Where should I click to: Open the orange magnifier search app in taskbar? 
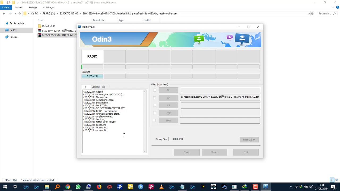[57, 187]
